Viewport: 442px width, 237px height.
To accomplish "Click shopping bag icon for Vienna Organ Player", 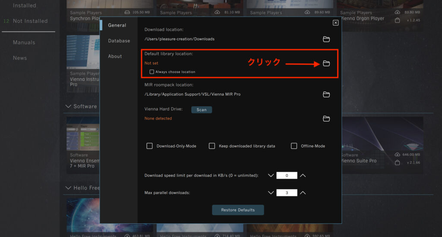I will [x=397, y=20].
